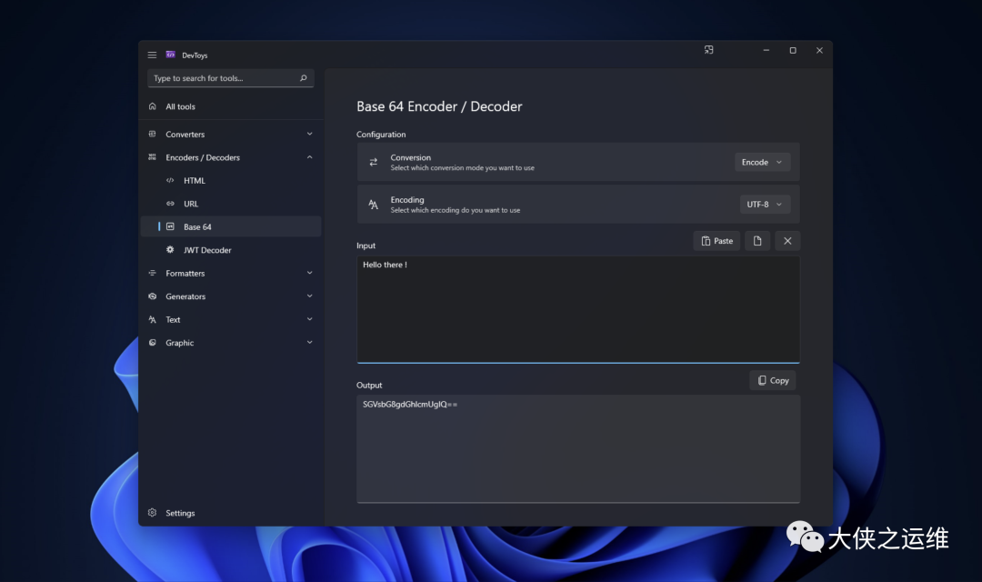Collapse the Encoders / Decoders section chevron

click(309, 157)
